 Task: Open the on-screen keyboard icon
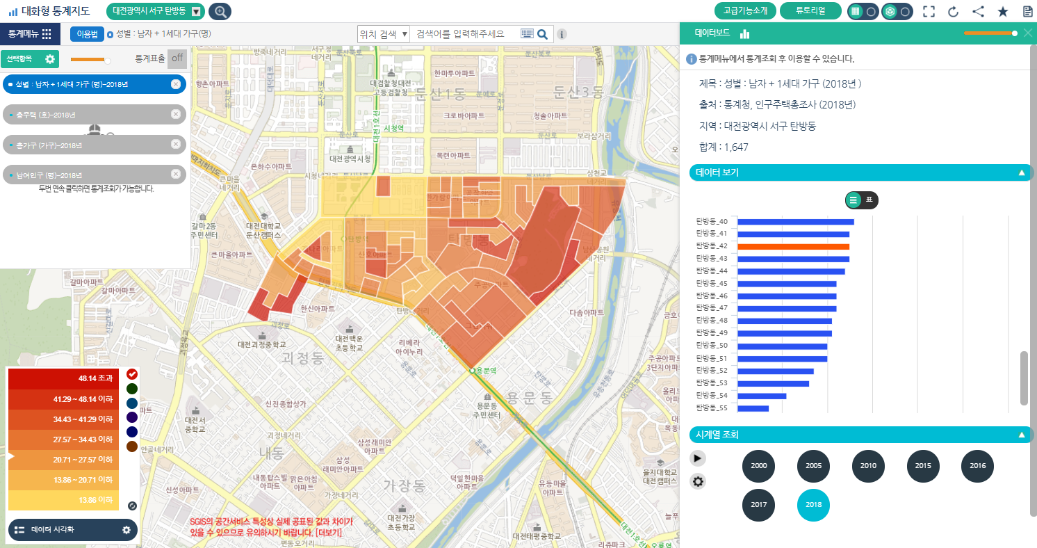527,33
